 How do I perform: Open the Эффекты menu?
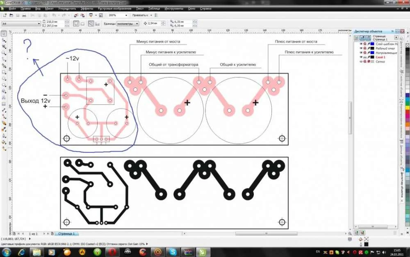click(x=87, y=9)
